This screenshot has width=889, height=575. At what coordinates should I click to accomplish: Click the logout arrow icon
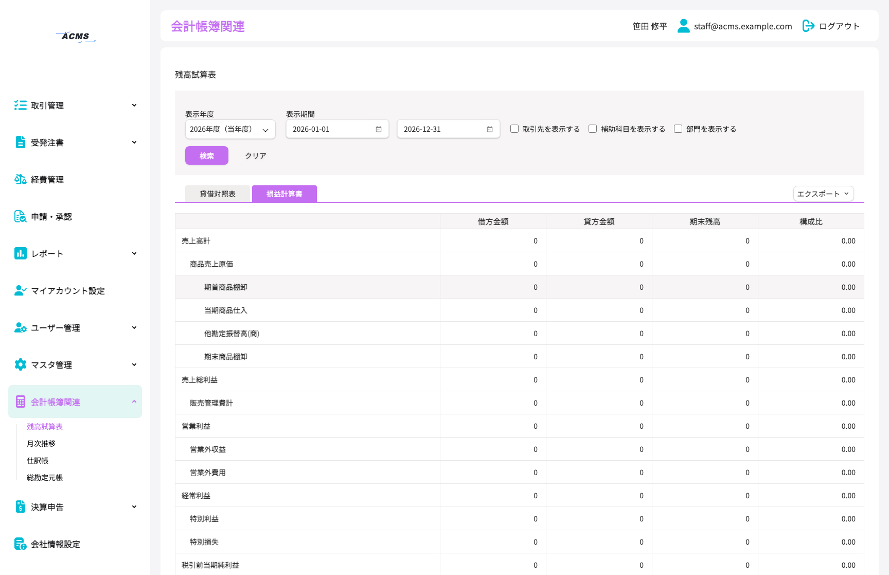click(808, 26)
